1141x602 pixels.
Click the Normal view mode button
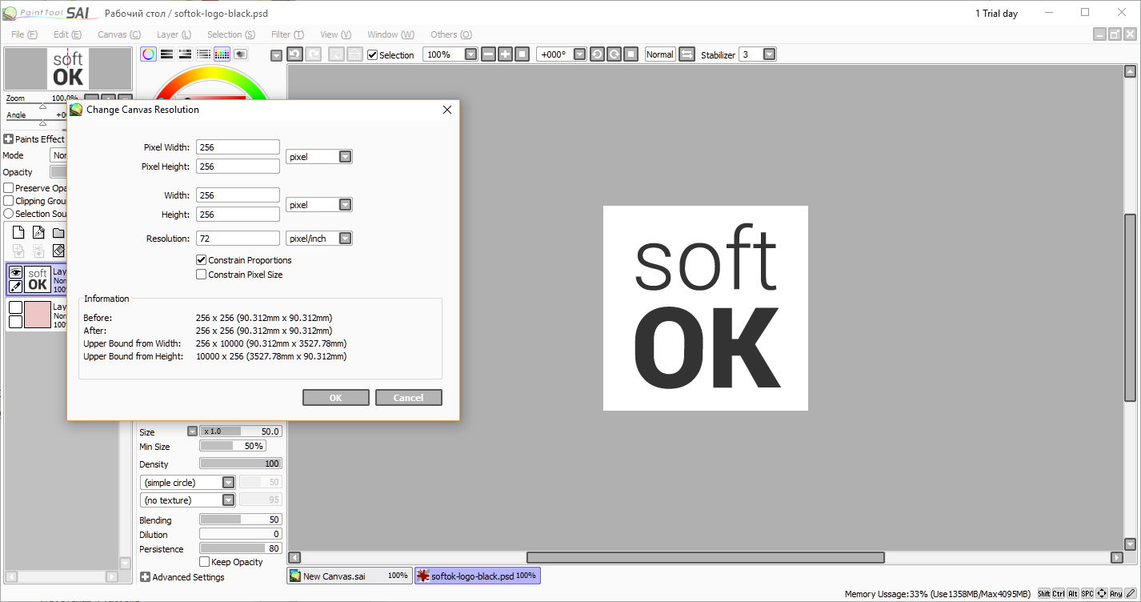tap(660, 54)
